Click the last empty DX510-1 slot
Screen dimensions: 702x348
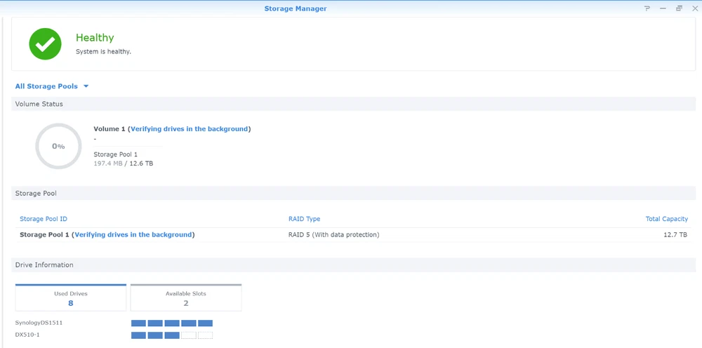click(x=205, y=335)
